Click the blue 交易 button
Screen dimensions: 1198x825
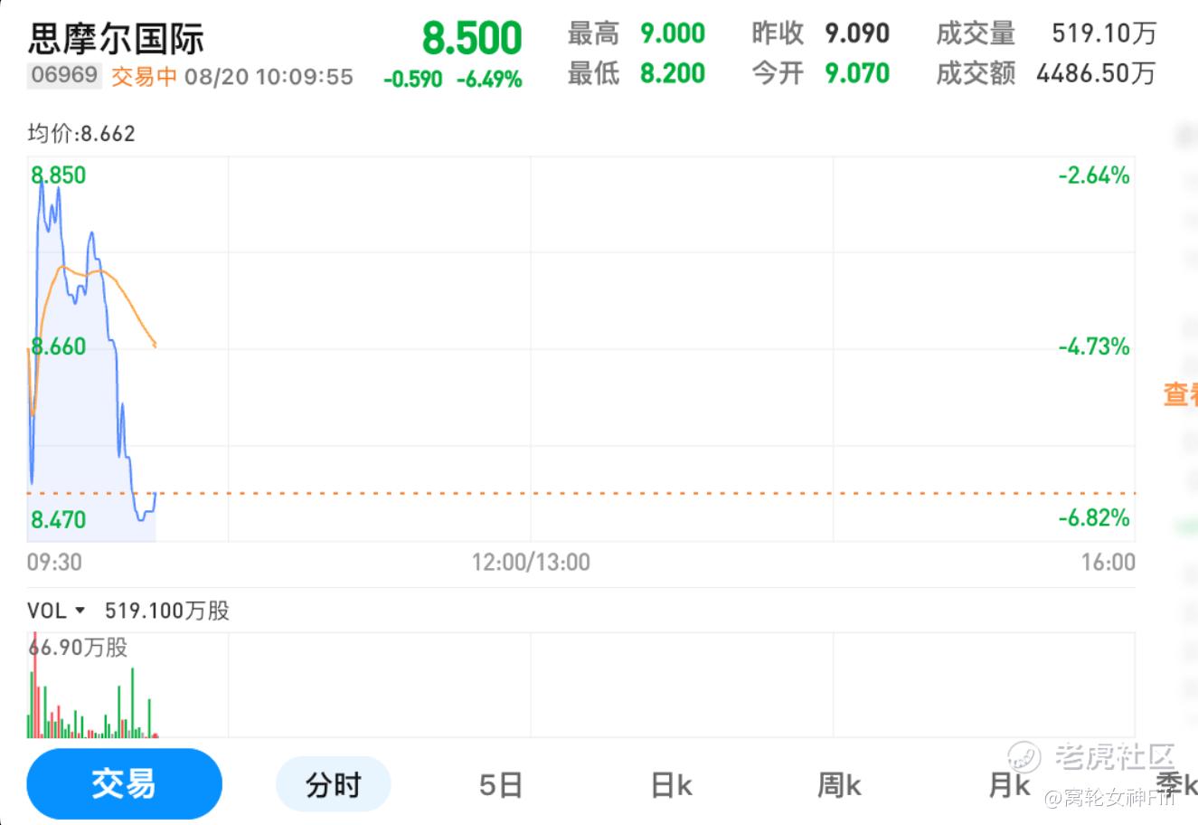pyautogui.click(x=124, y=783)
